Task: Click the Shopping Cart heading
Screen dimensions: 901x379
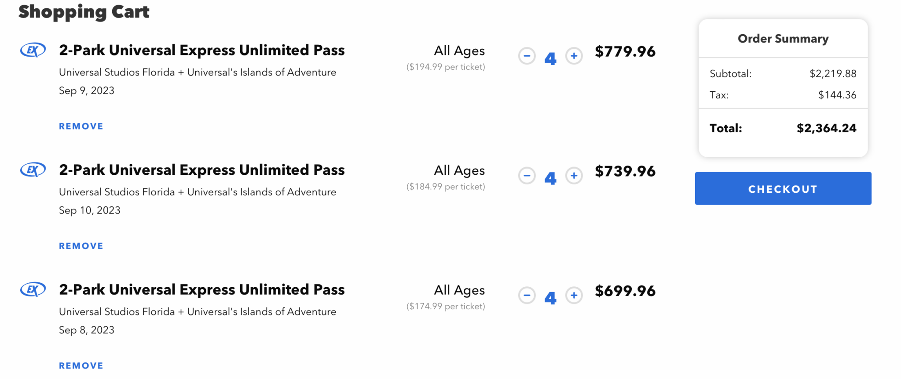Action: point(84,12)
